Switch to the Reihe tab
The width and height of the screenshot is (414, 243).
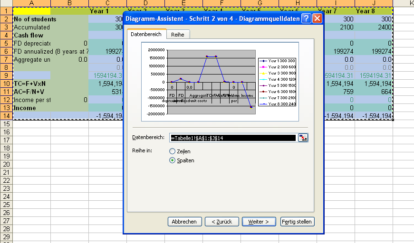[178, 35]
